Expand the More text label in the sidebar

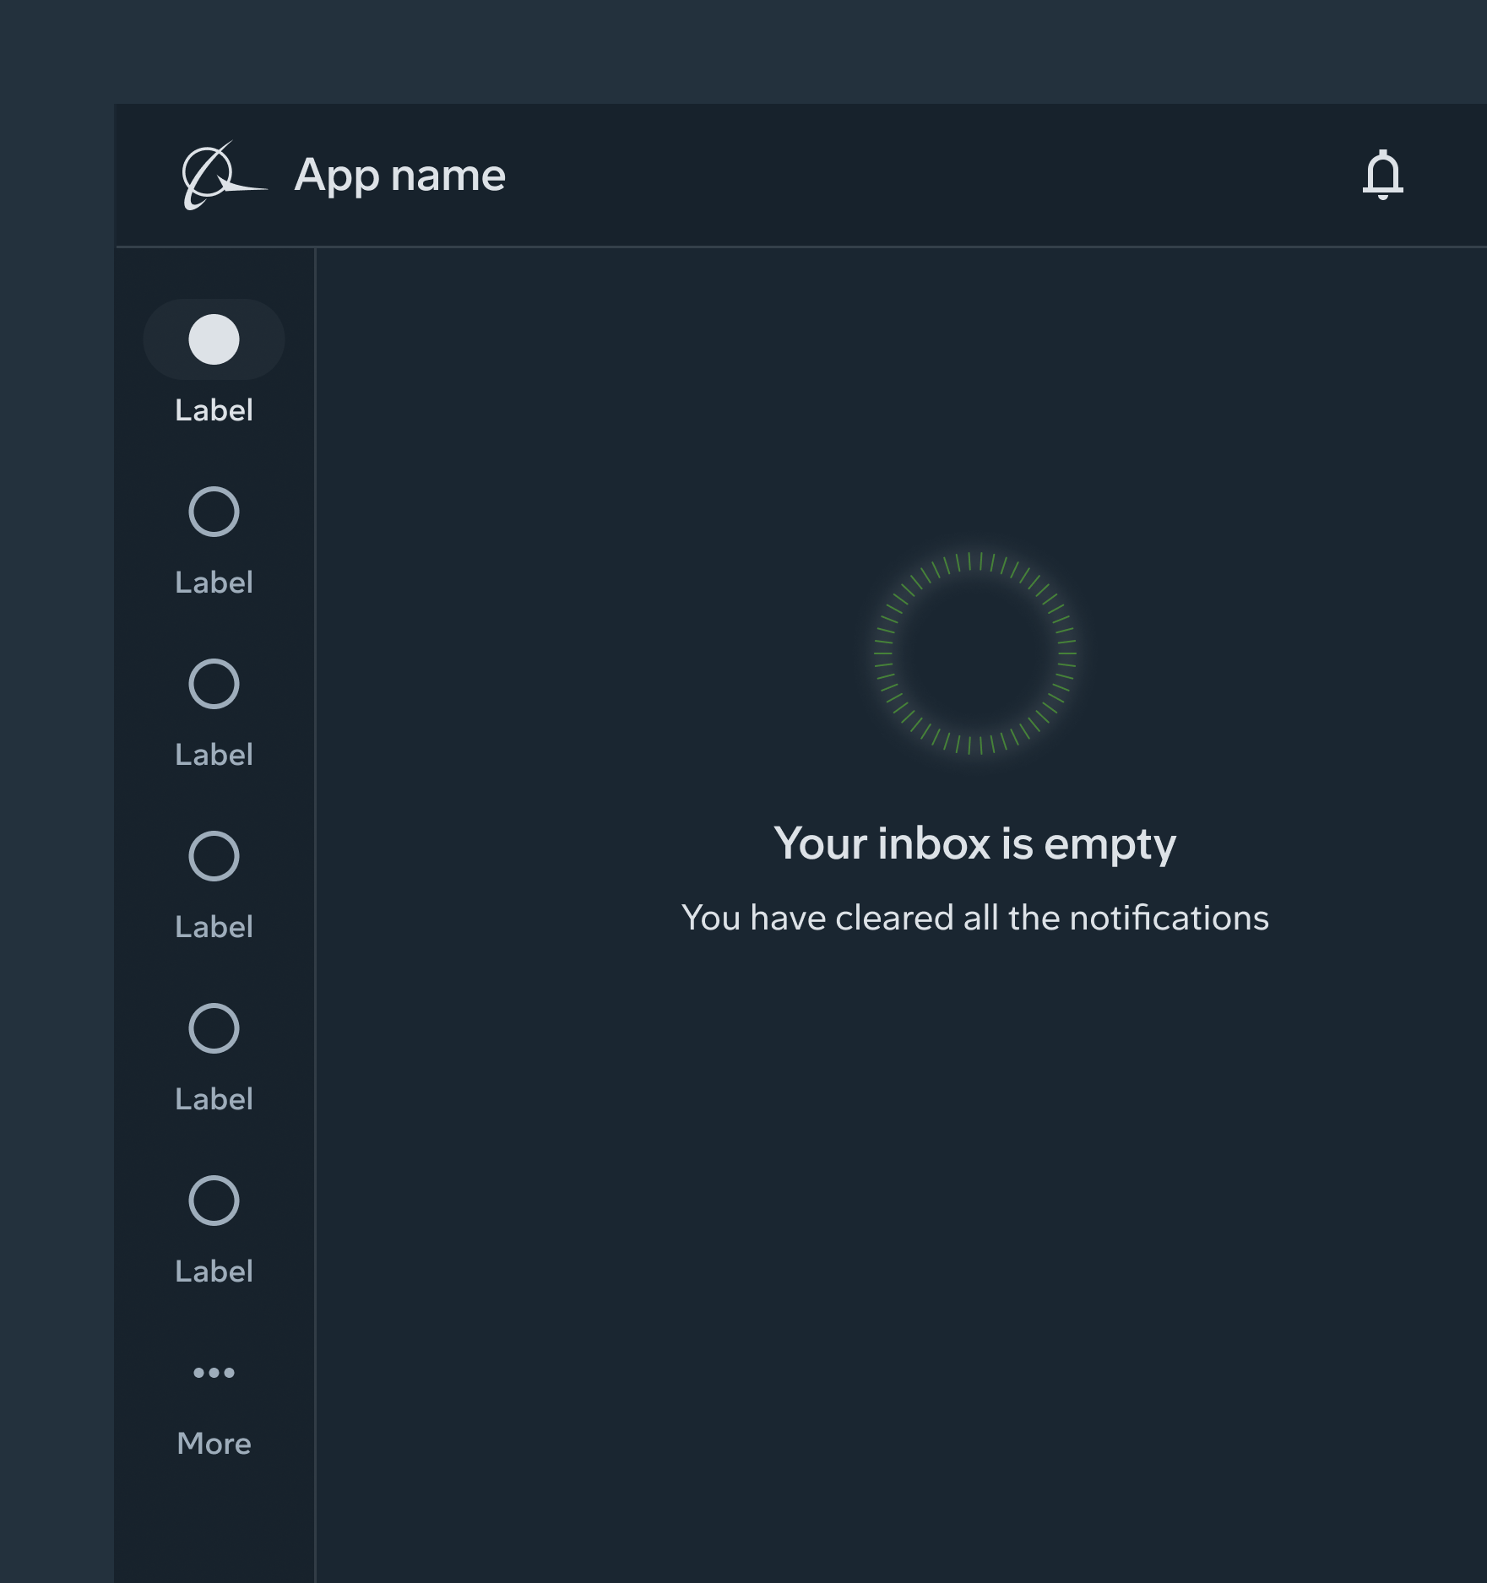click(214, 1444)
